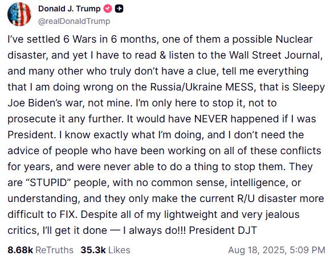Click the red verified checkmark badge
The image size is (330, 264).
(x=108, y=9)
